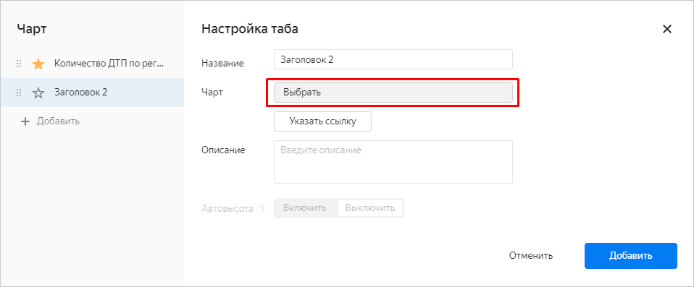Click the plus icon beside Добавить

(25, 121)
